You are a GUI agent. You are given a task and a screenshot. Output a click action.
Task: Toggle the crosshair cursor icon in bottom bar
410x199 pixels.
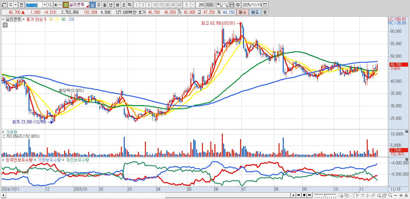[357, 195]
